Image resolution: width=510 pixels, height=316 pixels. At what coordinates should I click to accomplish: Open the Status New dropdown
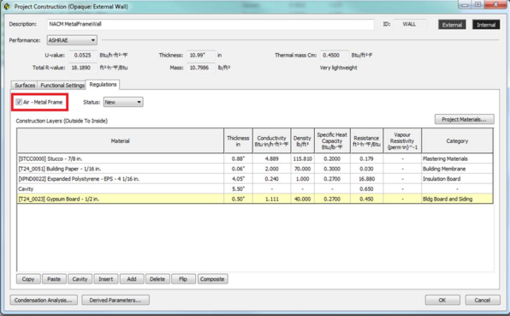(123, 102)
